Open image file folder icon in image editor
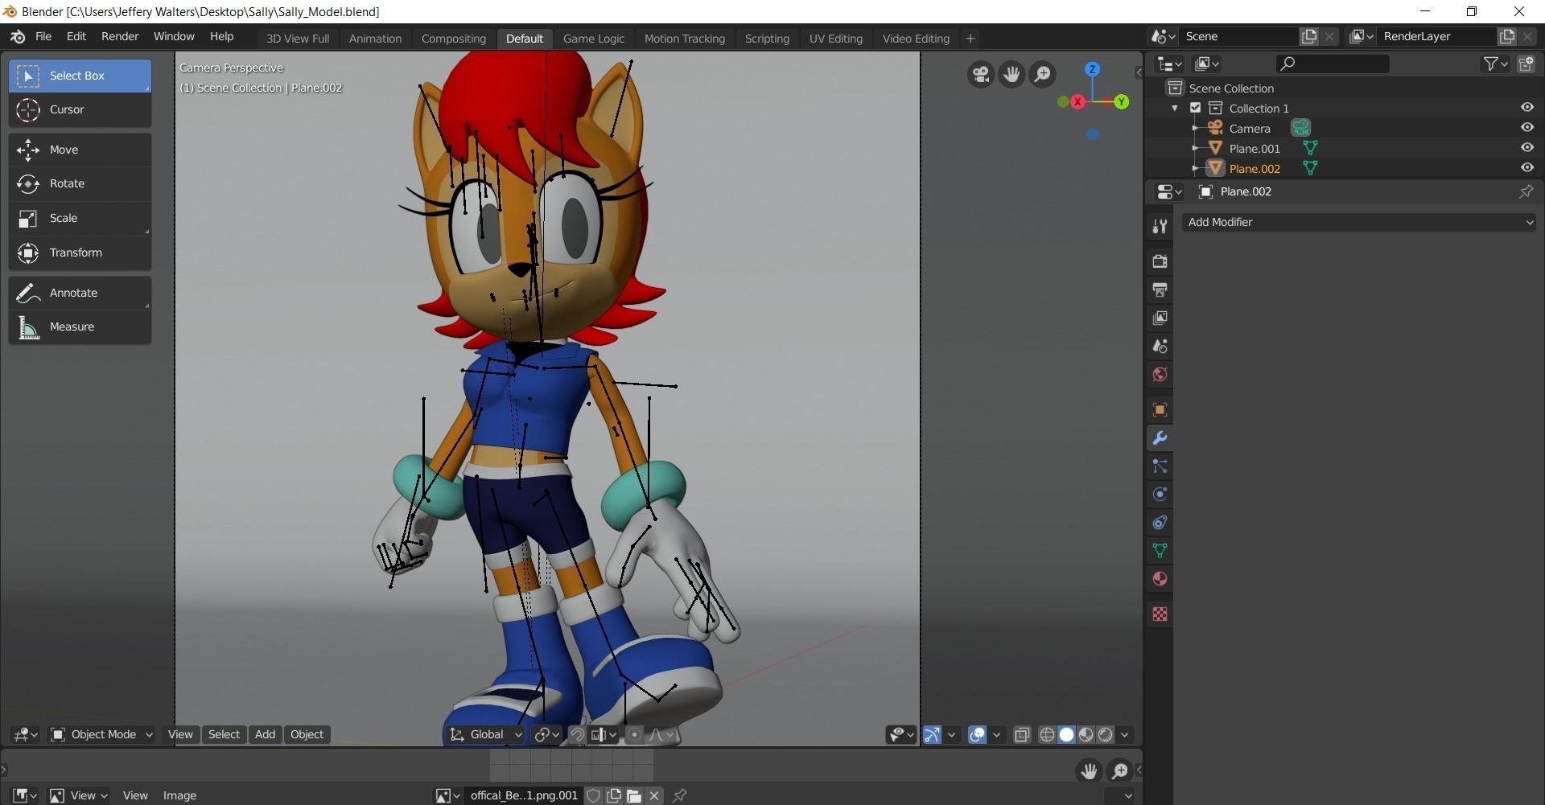This screenshot has height=805, width=1545. 634,795
